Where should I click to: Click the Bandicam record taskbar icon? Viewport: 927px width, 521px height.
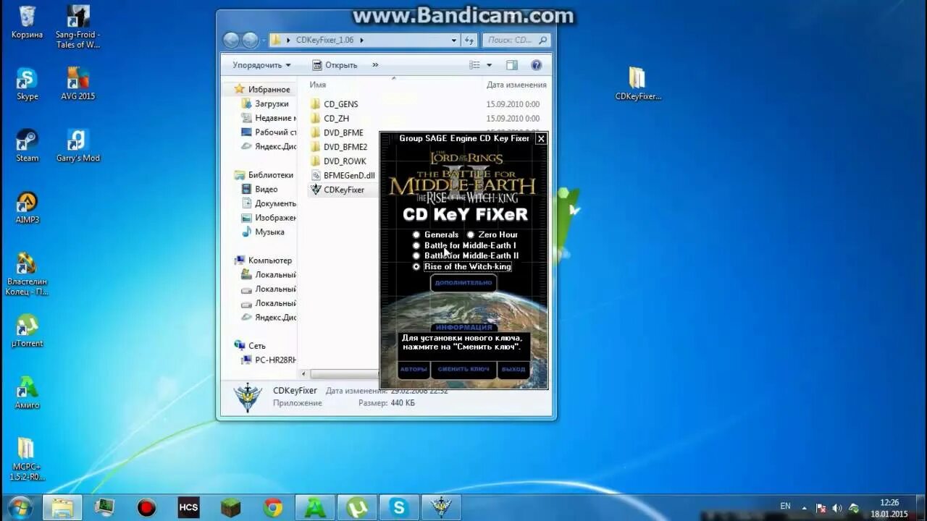click(147, 508)
